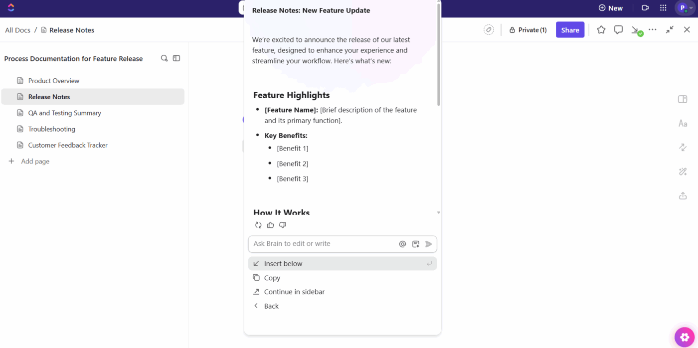The image size is (698, 348).
Task: Open comments with the speech bubble icon
Action: coord(618,29)
